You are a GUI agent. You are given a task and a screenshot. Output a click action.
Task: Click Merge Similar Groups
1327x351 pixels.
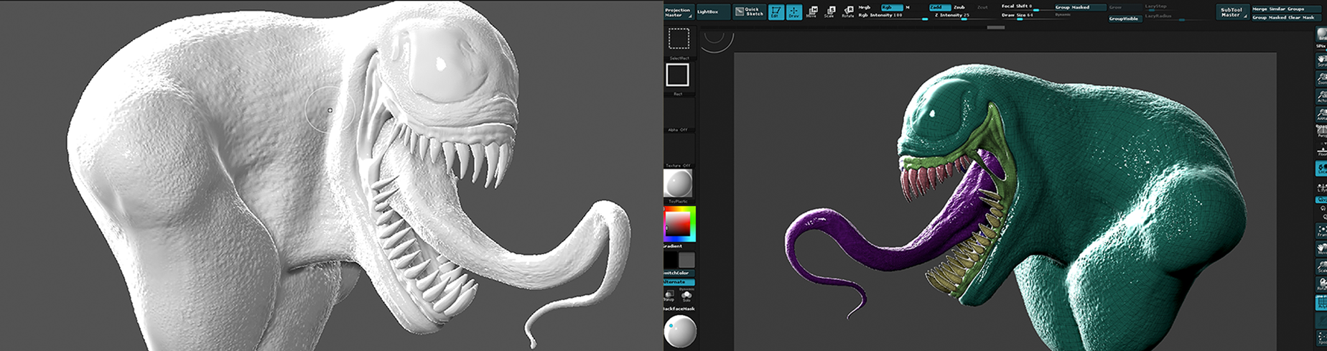pyautogui.click(x=1288, y=9)
